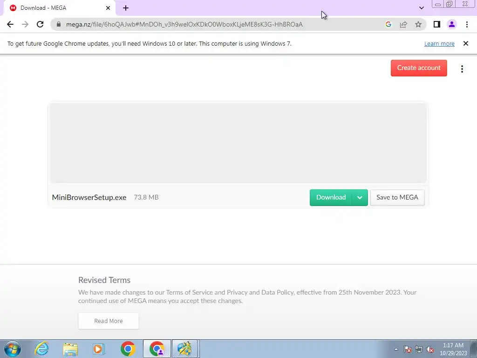Minimize the Chrome window
This screenshot has height=358, width=477.
pyautogui.click(x=438, y=4)
